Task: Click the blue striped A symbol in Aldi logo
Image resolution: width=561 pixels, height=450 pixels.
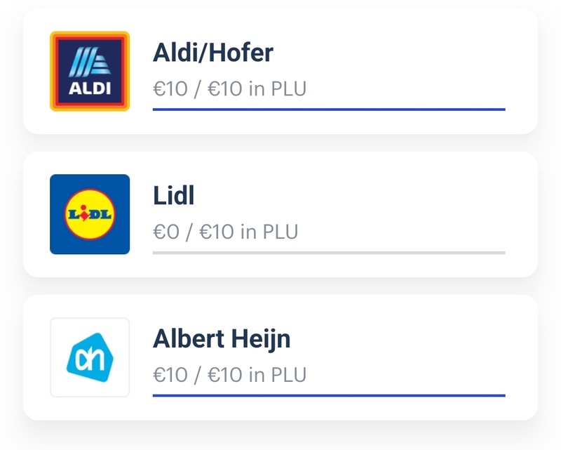Action: coord(90,62)
